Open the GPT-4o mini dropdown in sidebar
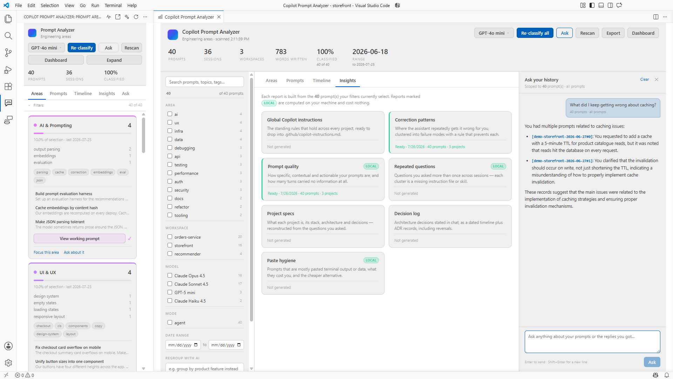 pyautogui.click(x=47, y=48)
